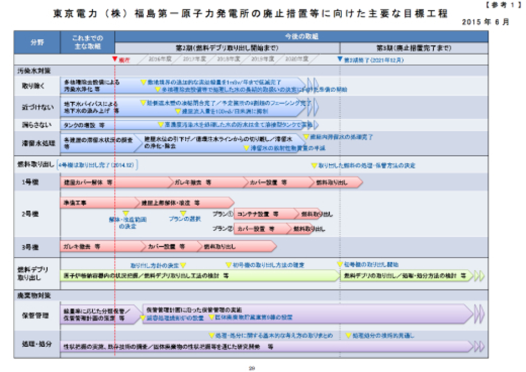Click the 建屋内滞留水の処理完了 milestone
Screen dimensions: 526x372
click(338, 137)
